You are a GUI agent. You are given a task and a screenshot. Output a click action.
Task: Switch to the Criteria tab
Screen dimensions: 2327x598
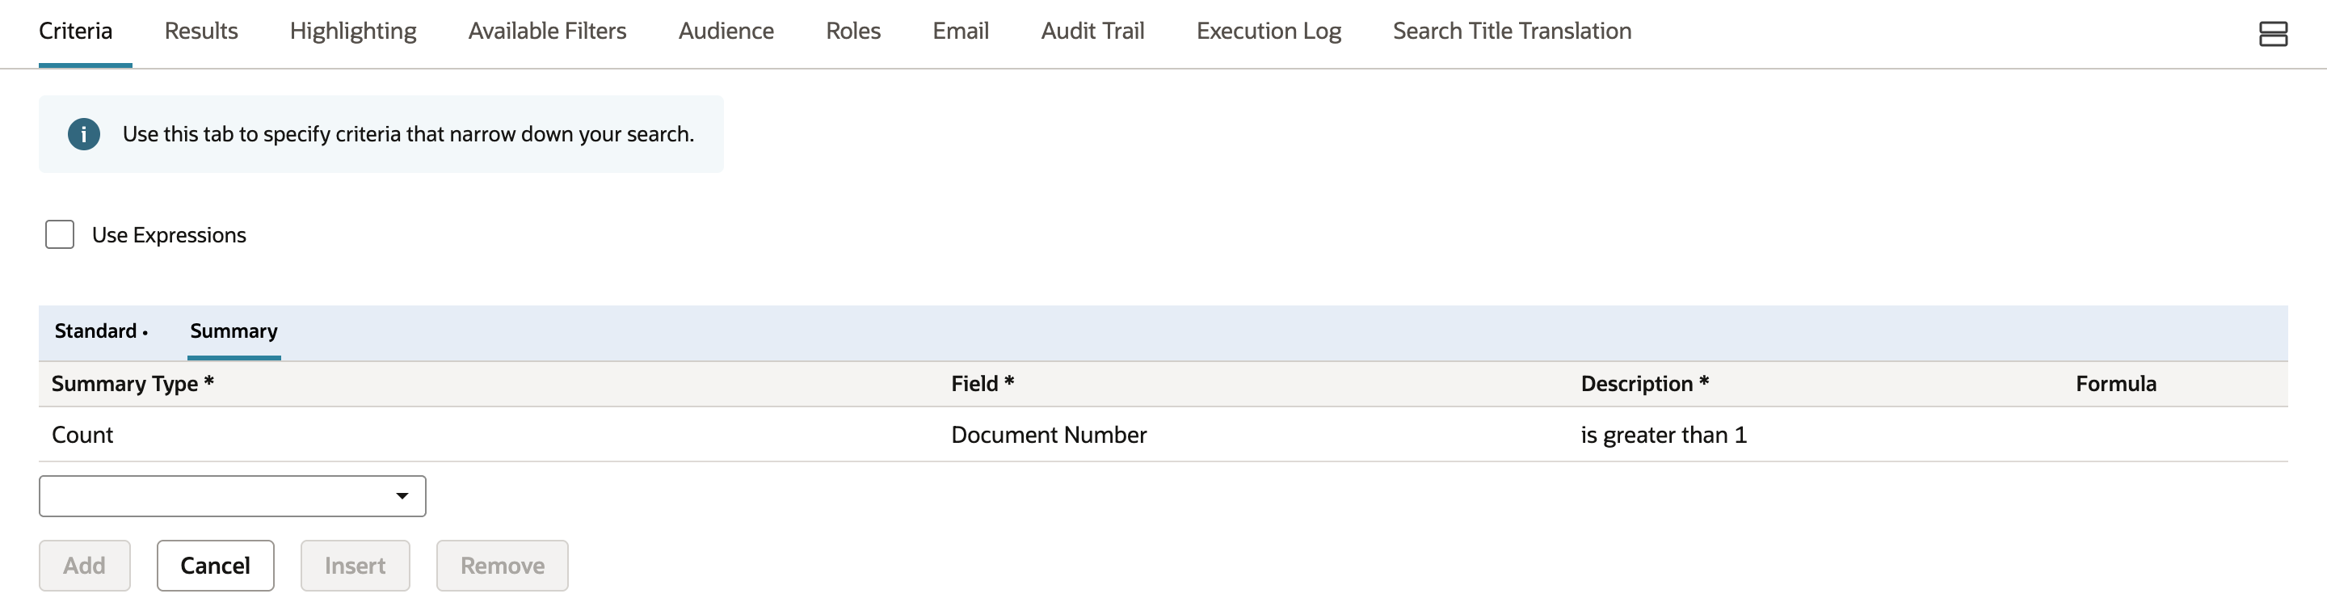[76, 31]
